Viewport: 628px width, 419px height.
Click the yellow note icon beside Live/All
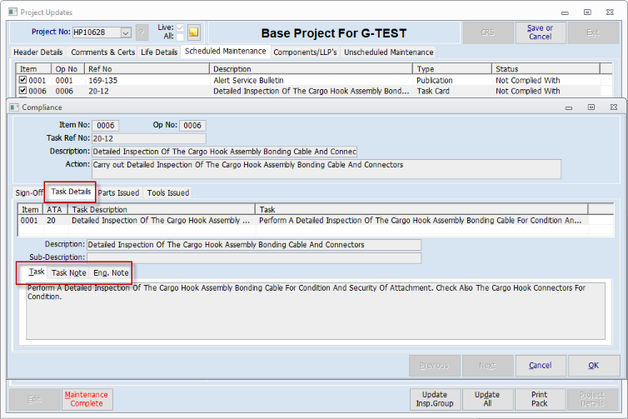194,32
